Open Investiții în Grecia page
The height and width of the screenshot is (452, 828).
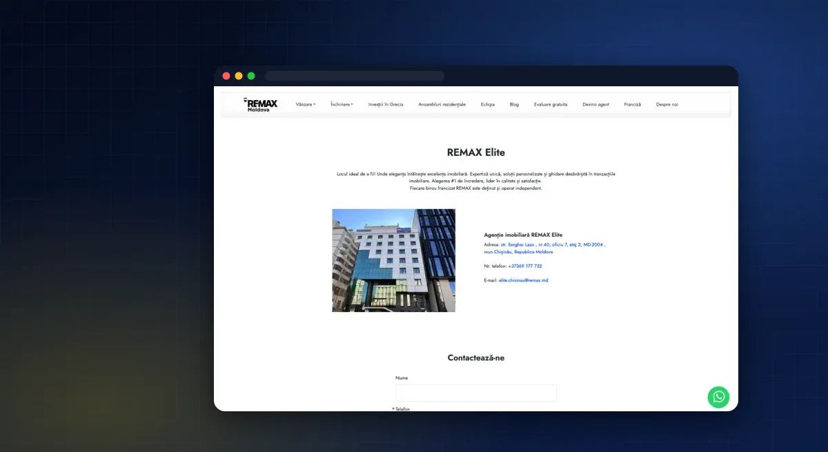386,105
